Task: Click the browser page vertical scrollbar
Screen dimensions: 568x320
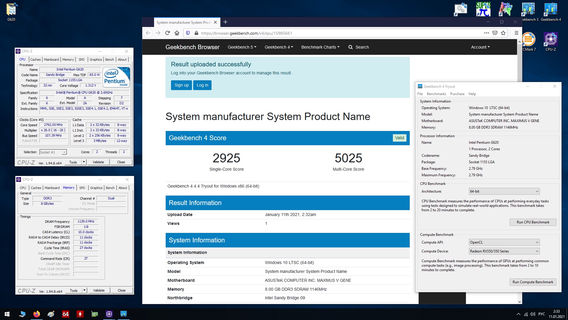Action: pyautogui.click(x=520, y=172)
